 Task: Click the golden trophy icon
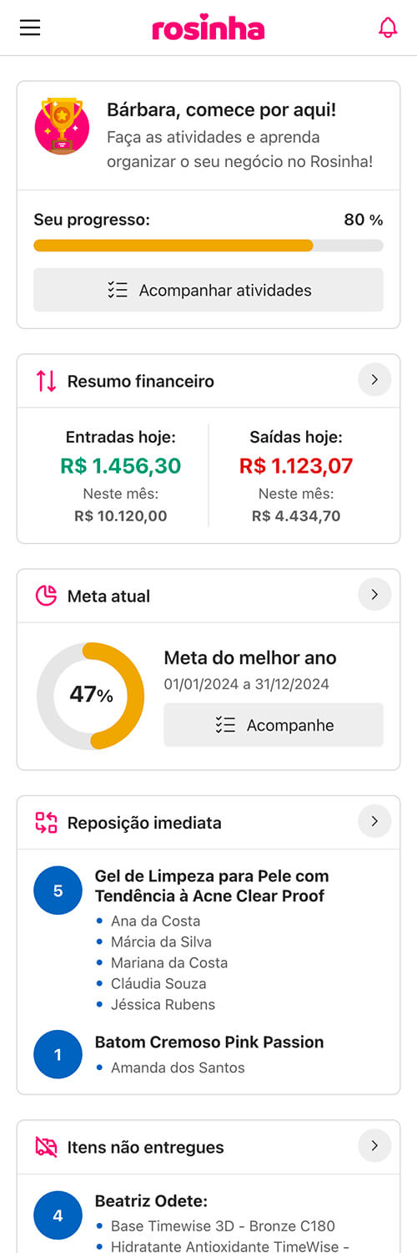click(x=62, y=126)
